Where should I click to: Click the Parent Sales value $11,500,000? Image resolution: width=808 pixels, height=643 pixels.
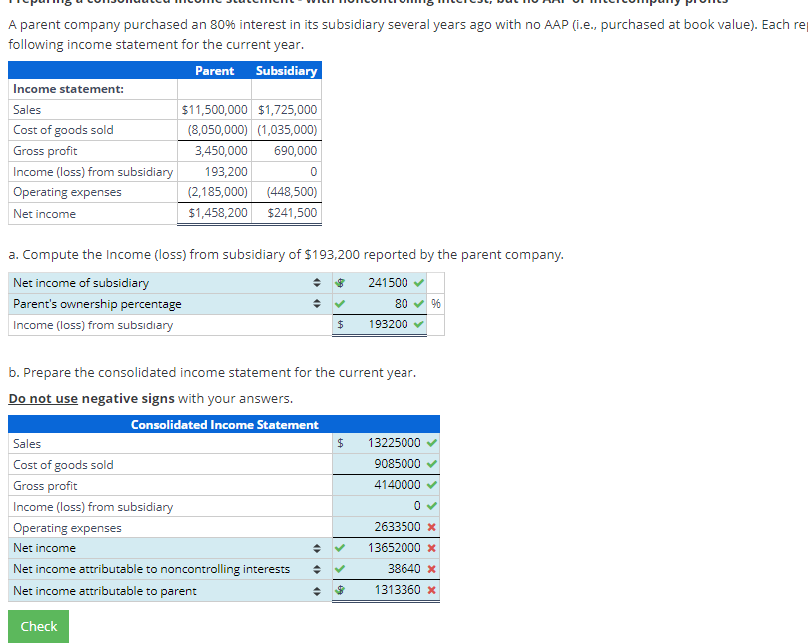215,109
